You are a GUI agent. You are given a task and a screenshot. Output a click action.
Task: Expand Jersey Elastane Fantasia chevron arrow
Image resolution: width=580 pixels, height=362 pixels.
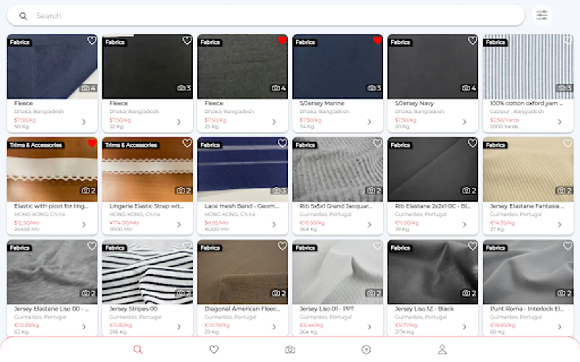pos(559,224)
